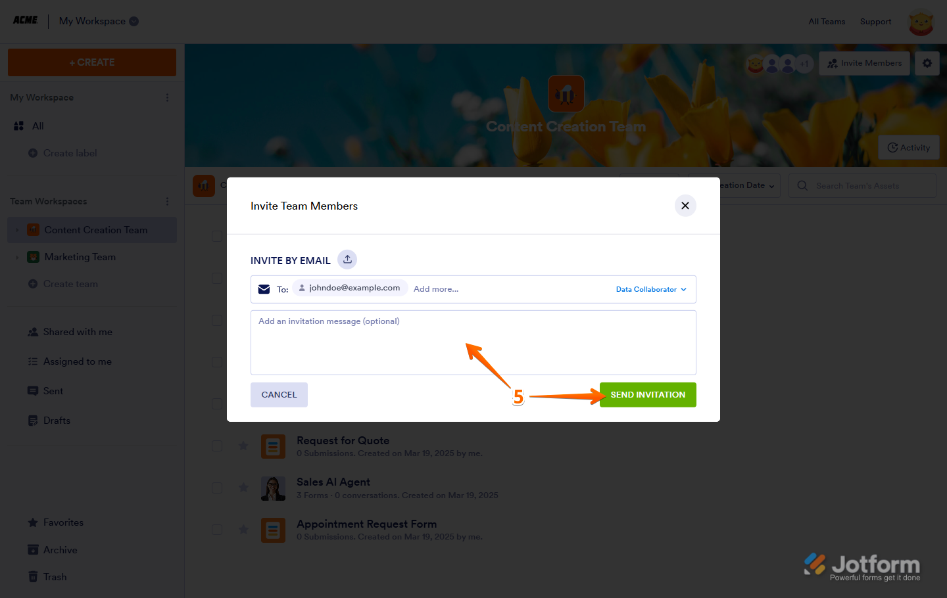Select Marketing Team workspace
This screenshot has height=598, width=947.
coord(80,257)
